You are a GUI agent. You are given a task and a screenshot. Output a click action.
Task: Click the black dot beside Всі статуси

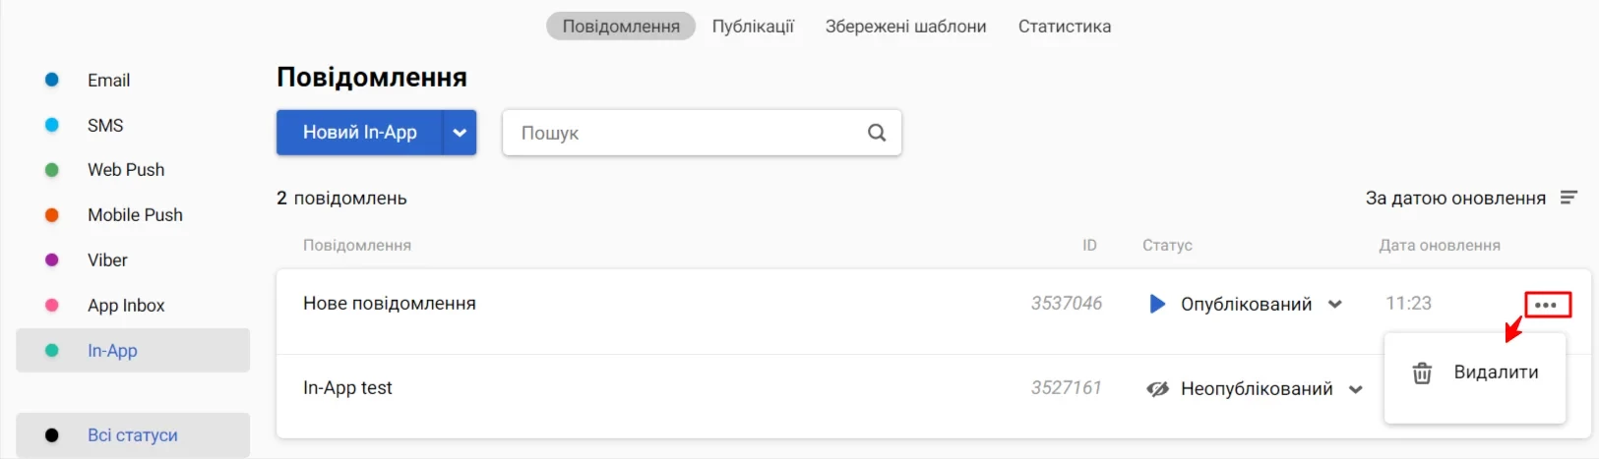coord(52,435)
